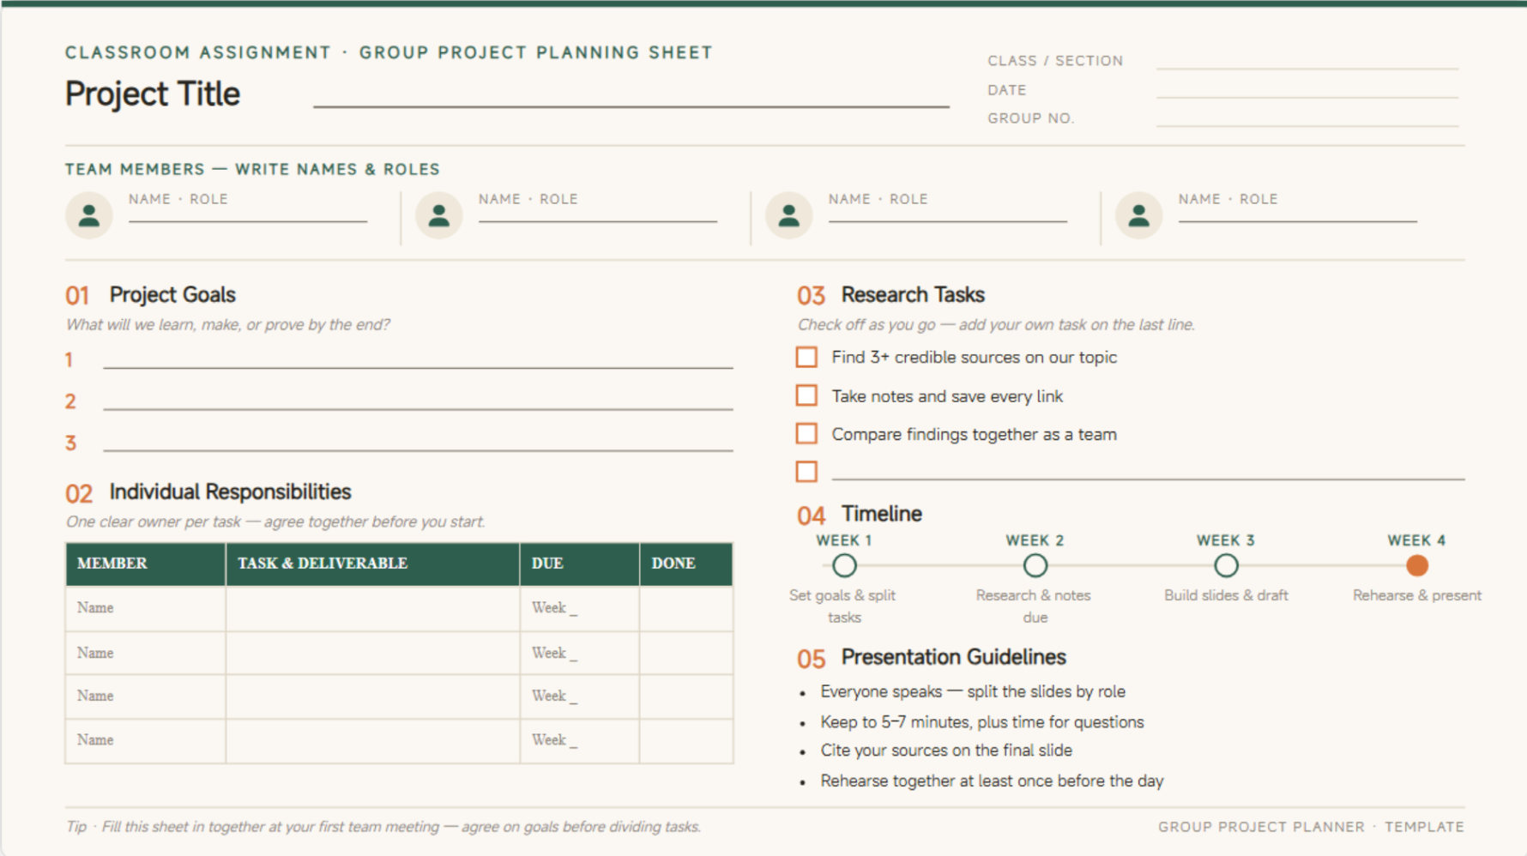The image size is (1527, 856).
Task: Click 'What will we learn, make, or prove' subtitle
Action: coord(227,325)
